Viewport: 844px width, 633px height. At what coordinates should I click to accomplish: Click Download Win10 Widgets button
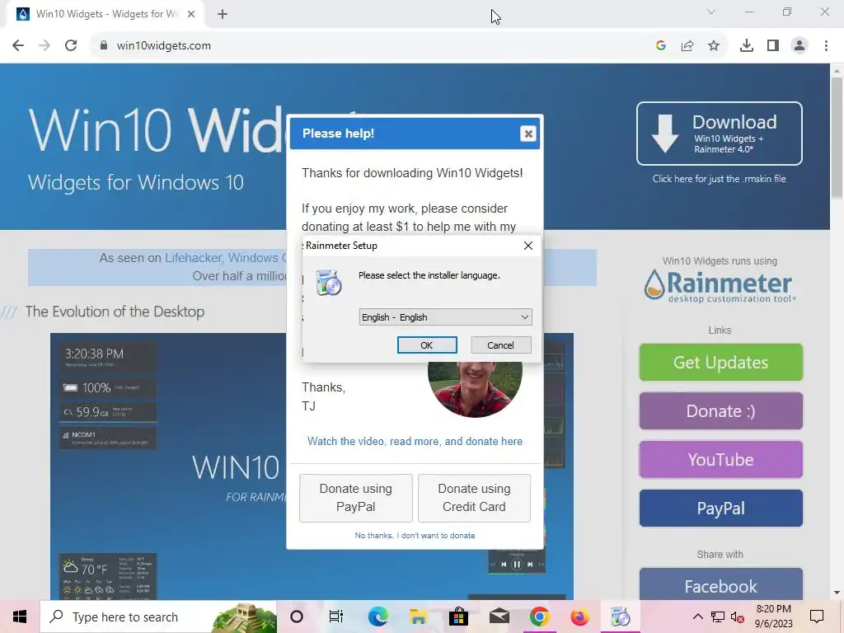point(719,134)
